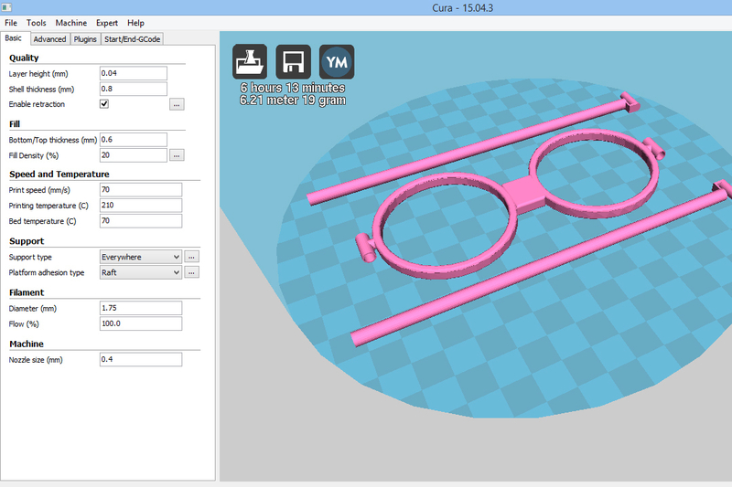
Task: Open Support type settings ellipsis button
Action: 191,257
